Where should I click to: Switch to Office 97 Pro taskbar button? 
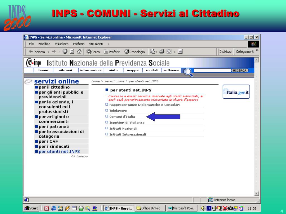point(150,208)
